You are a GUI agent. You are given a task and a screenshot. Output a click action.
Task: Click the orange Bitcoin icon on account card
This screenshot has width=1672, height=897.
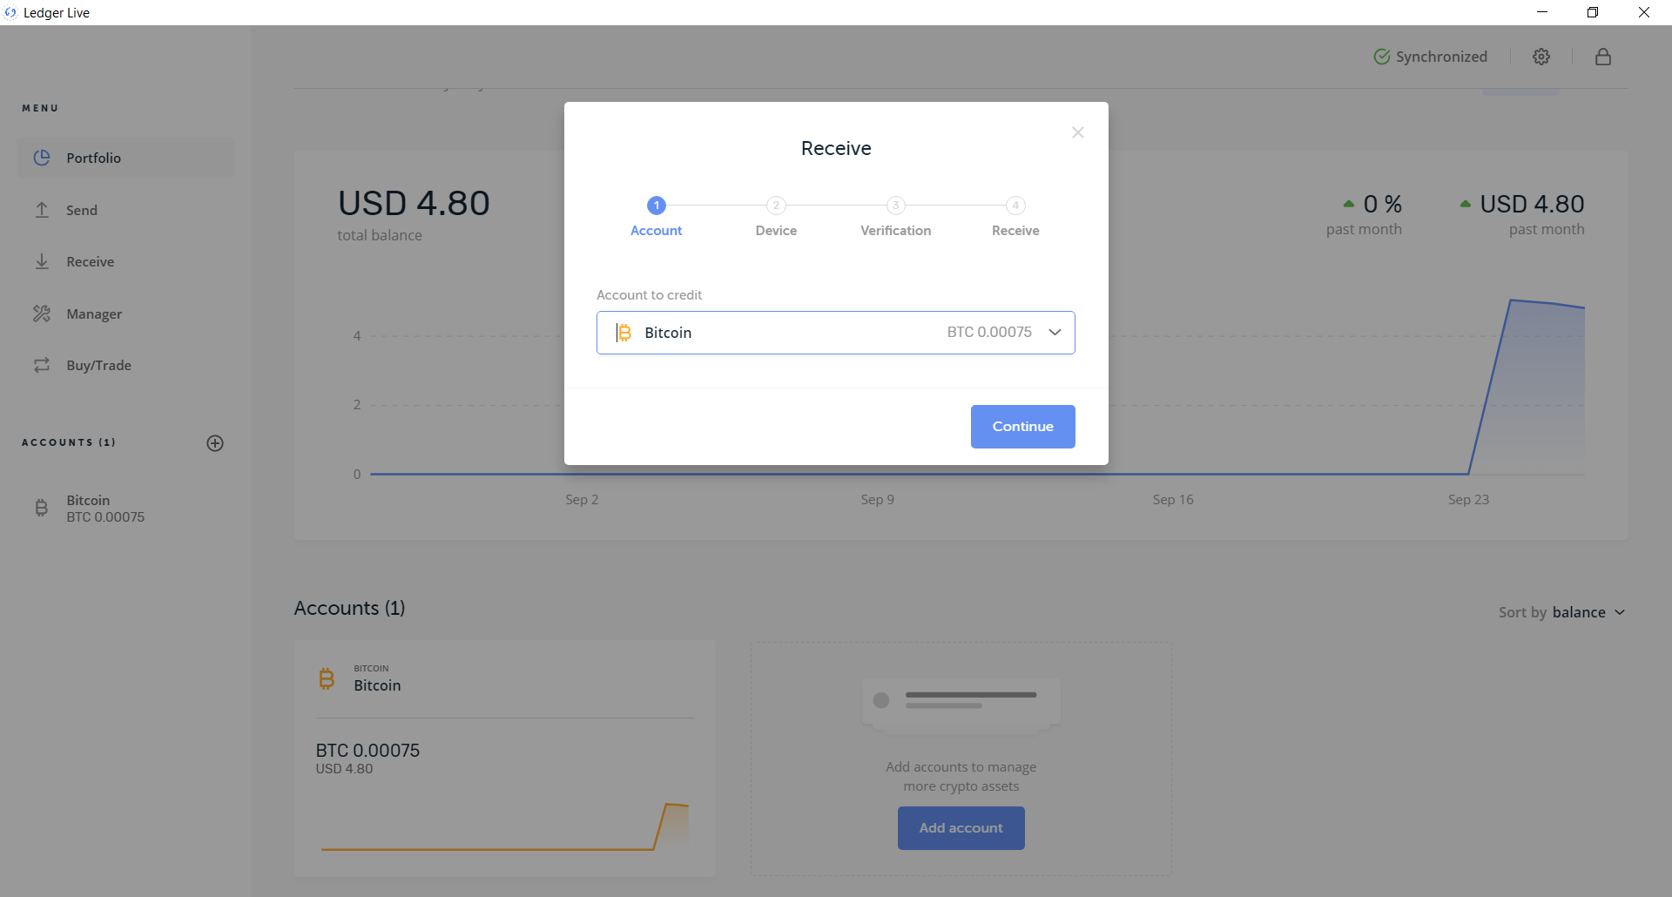point(327,678)
